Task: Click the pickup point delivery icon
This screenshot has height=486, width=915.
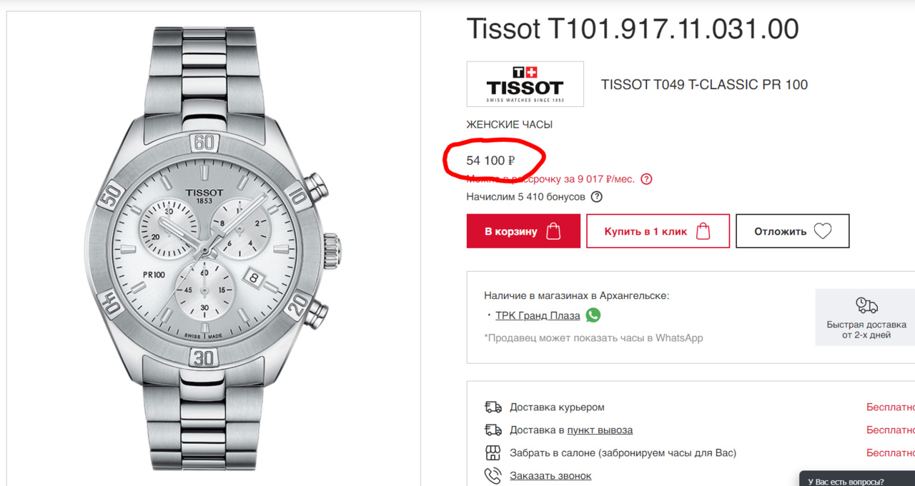Action: (x=493, y=430)
